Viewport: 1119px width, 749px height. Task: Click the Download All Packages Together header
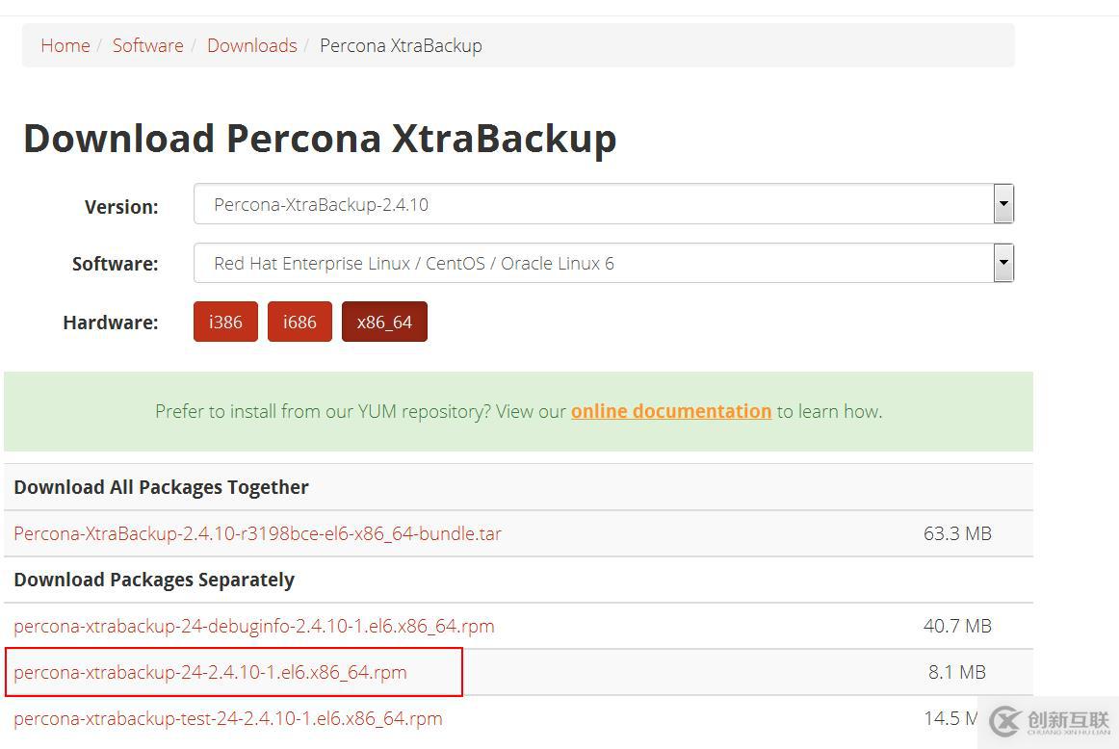point(161,487)
